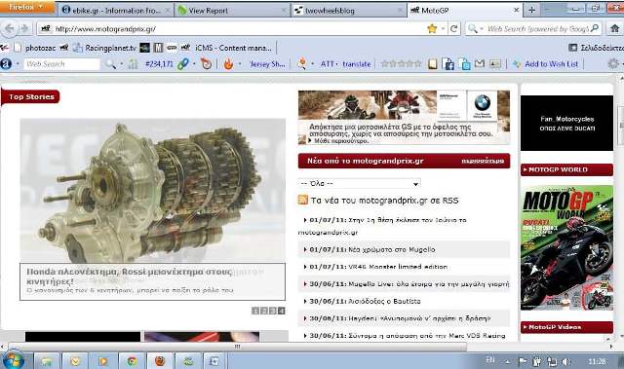The width and height of the screenshot is (624, 369).
Task: Click the bookmark star in address bar
Action: click(x=432, y=28)
